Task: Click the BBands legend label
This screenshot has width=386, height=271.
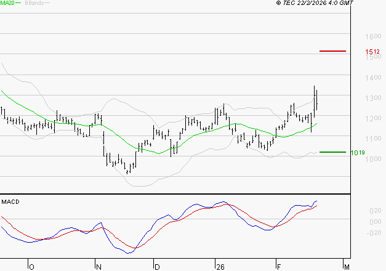Action: pos(34,3)
